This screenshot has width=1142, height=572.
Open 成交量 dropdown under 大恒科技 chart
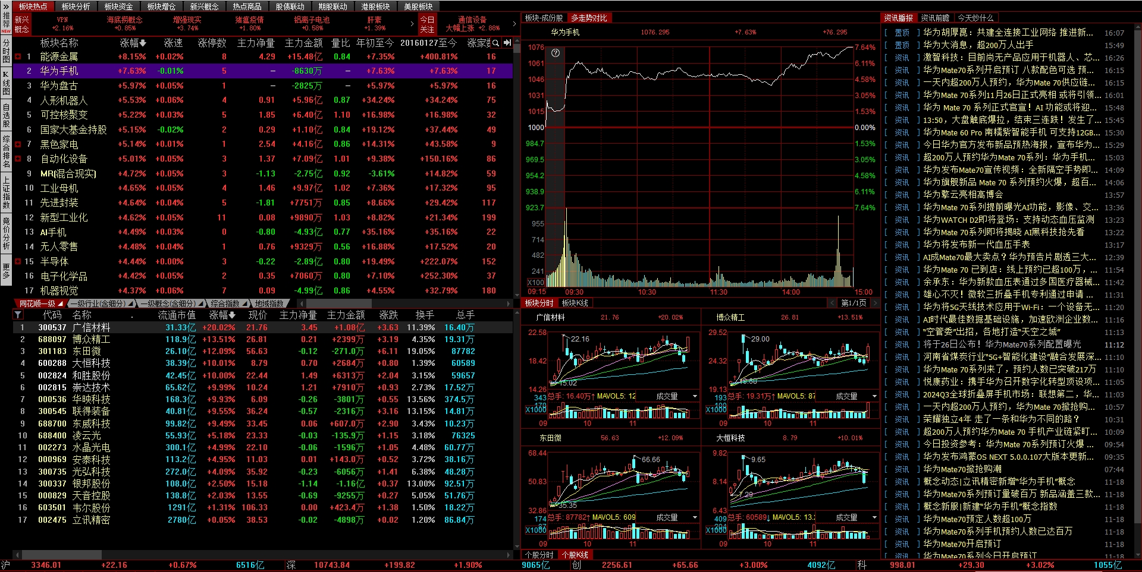click(x=874, y=517)
